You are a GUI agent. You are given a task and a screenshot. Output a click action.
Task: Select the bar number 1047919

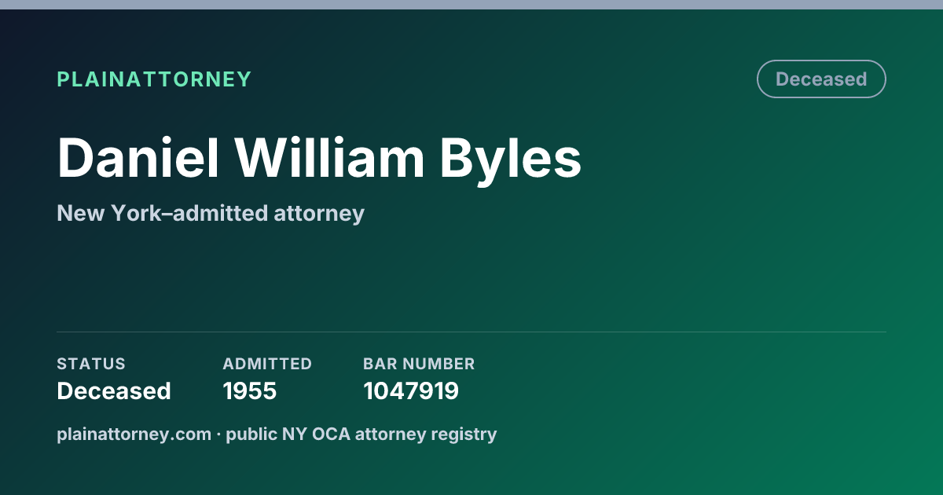(x=411, y=391)
